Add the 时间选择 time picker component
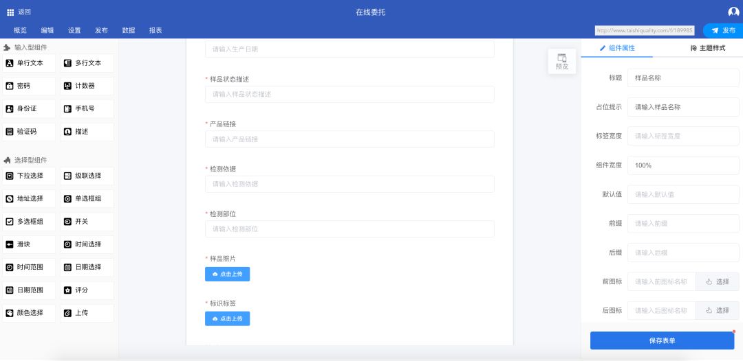The height and width of the screenshot is (361, 743). pos(87,245)
